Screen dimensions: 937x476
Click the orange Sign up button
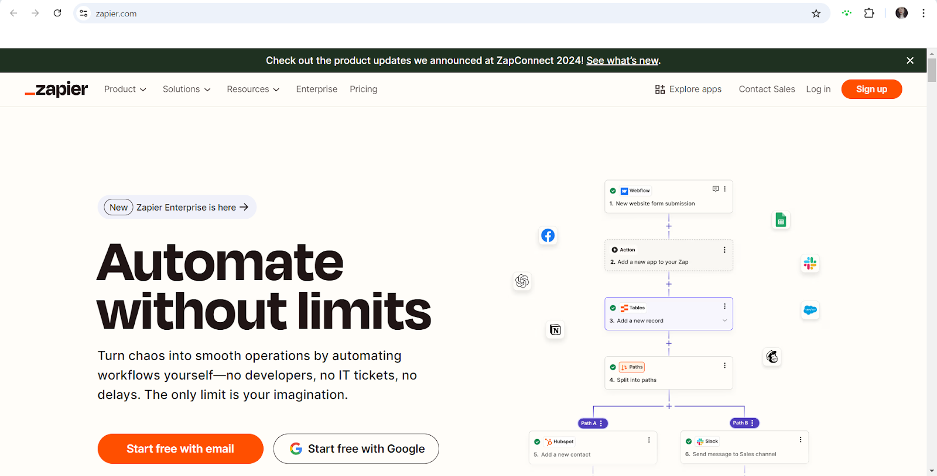[871, 89]
